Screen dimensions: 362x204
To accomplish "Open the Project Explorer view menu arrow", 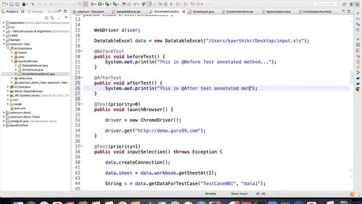I will pos(66,18).
